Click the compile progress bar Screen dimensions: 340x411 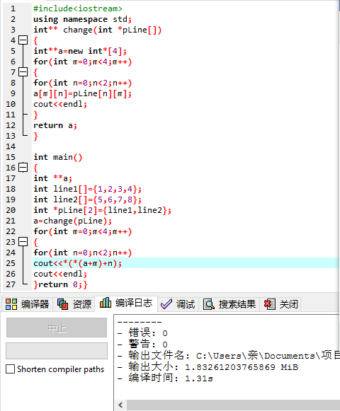(57, 351)
